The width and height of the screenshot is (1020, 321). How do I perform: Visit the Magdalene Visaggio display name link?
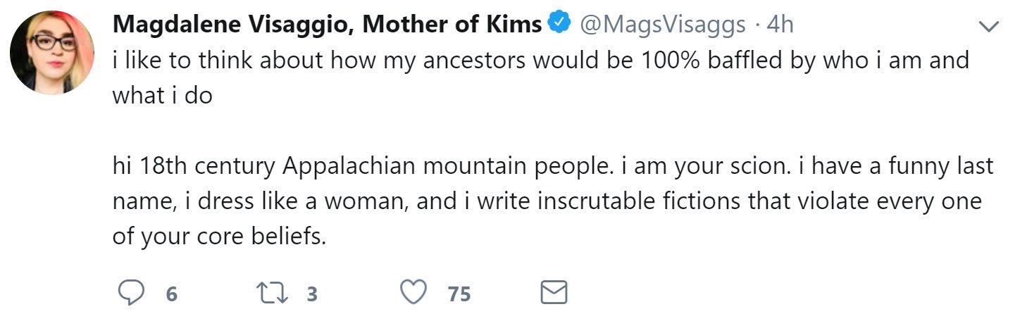tap(225, 25)
